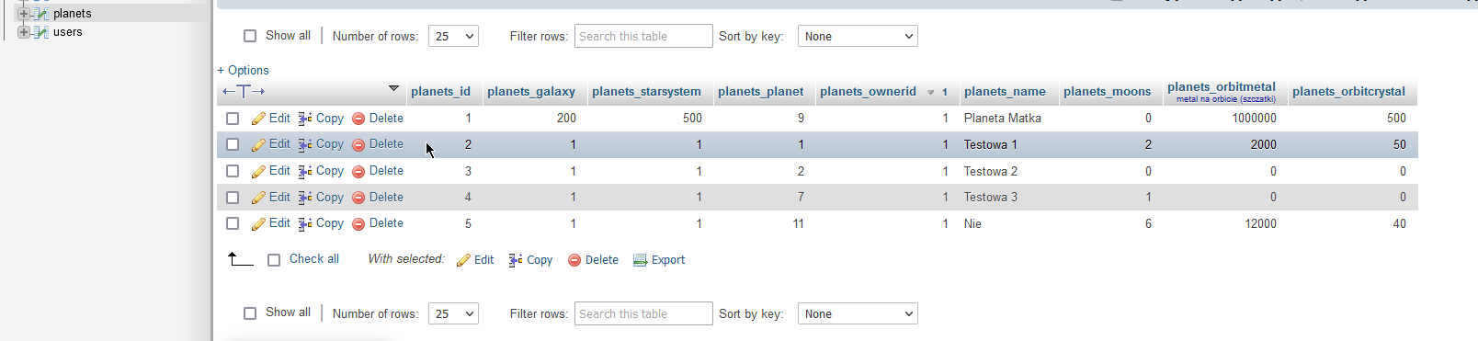Open the top Number of rows dropdown

454,36
